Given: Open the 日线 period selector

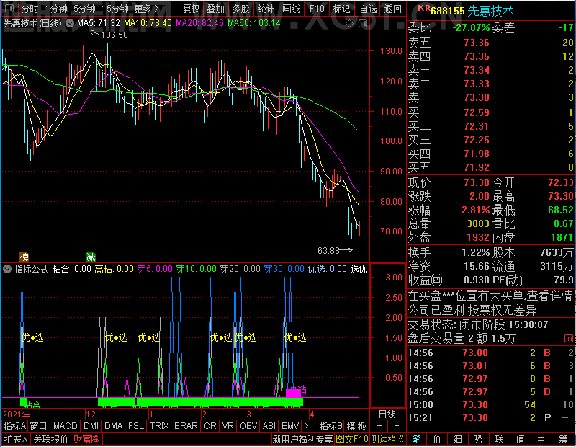Looking at the screenshot, I should pyautogui.click(x=387, y=415).
